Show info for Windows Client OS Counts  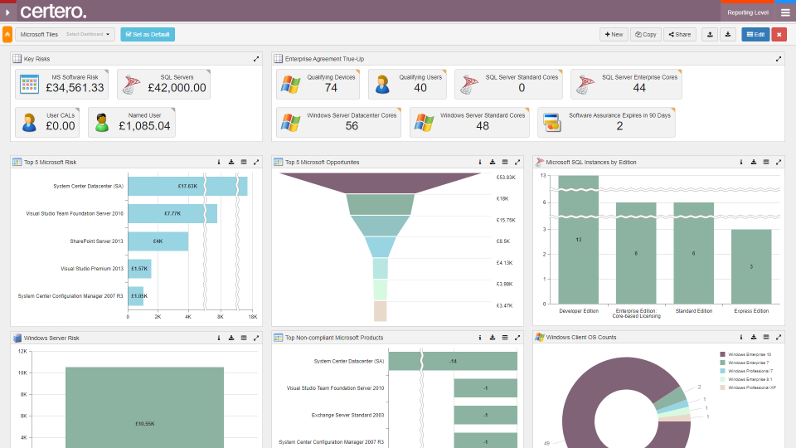[x=741, y=337]
